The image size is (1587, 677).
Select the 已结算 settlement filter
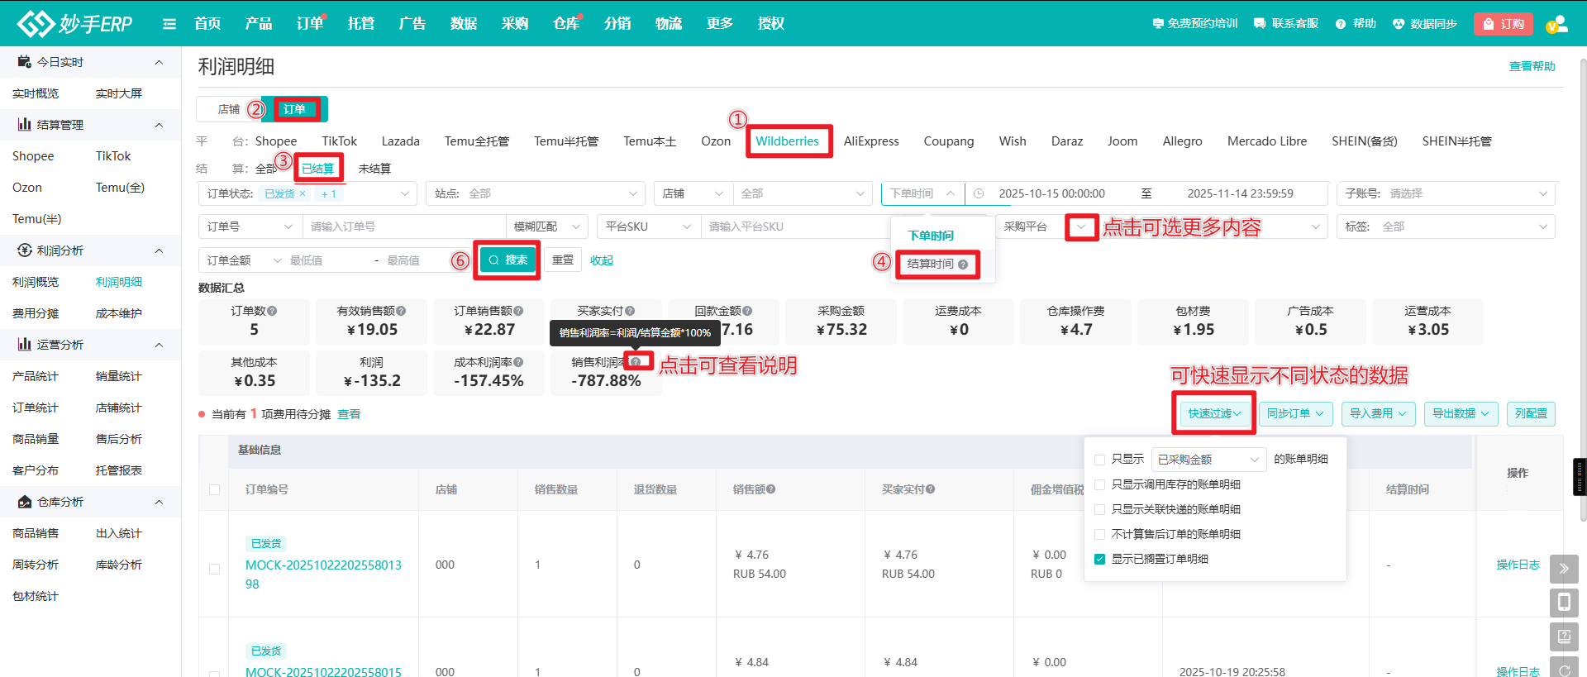[x=317, y=169]
